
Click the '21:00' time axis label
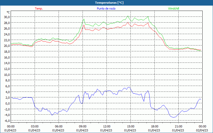click(x=178, y=127)
